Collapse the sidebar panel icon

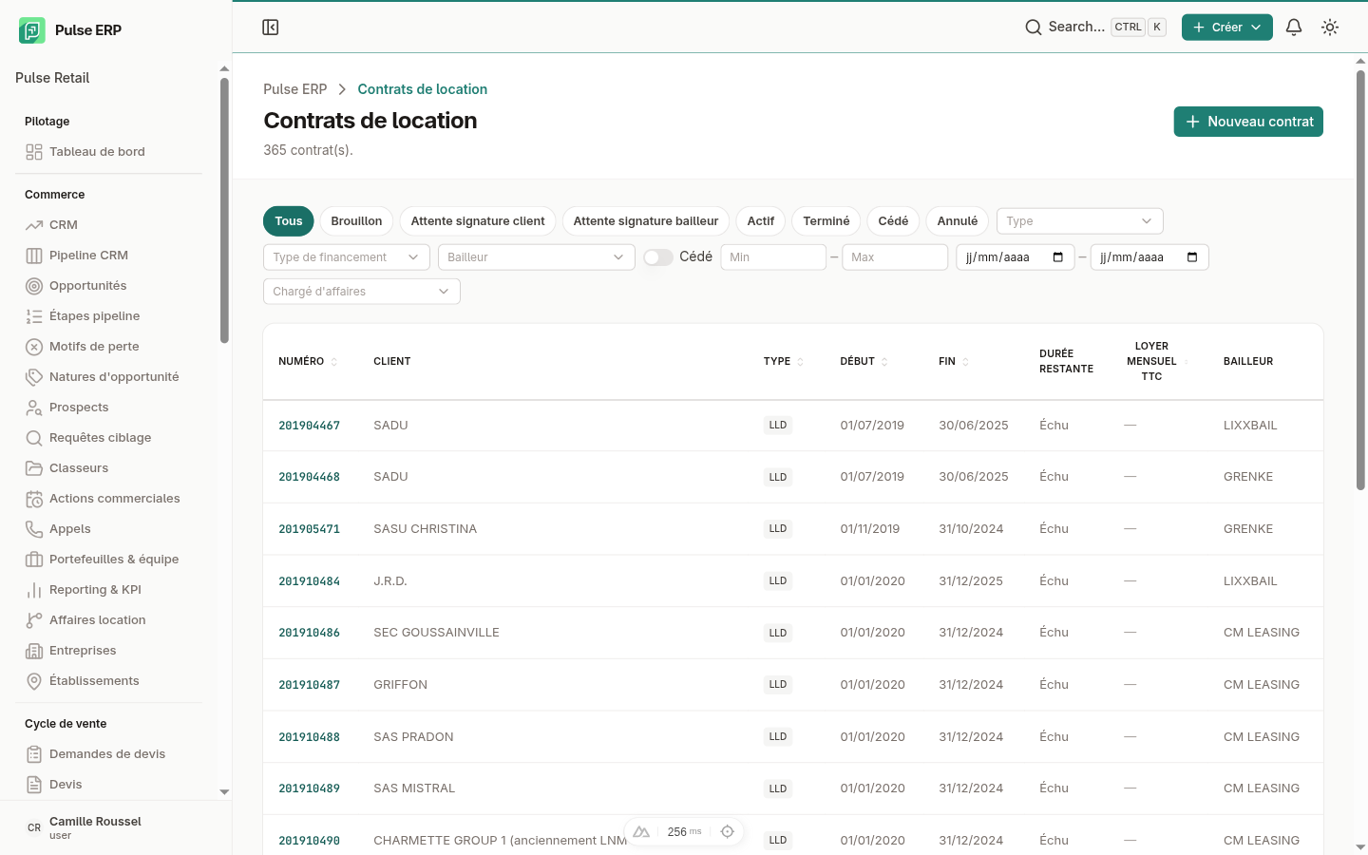271,28
